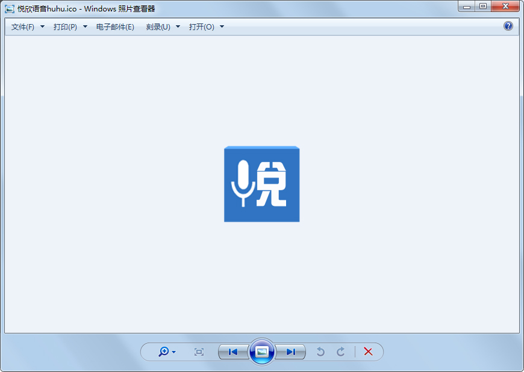The image size is (524, 372).
Task: Expand the 打印(P) dropdown arrow
Action: point(85,27)
